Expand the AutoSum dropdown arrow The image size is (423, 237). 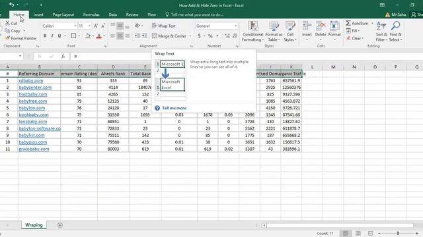point(372,24)
